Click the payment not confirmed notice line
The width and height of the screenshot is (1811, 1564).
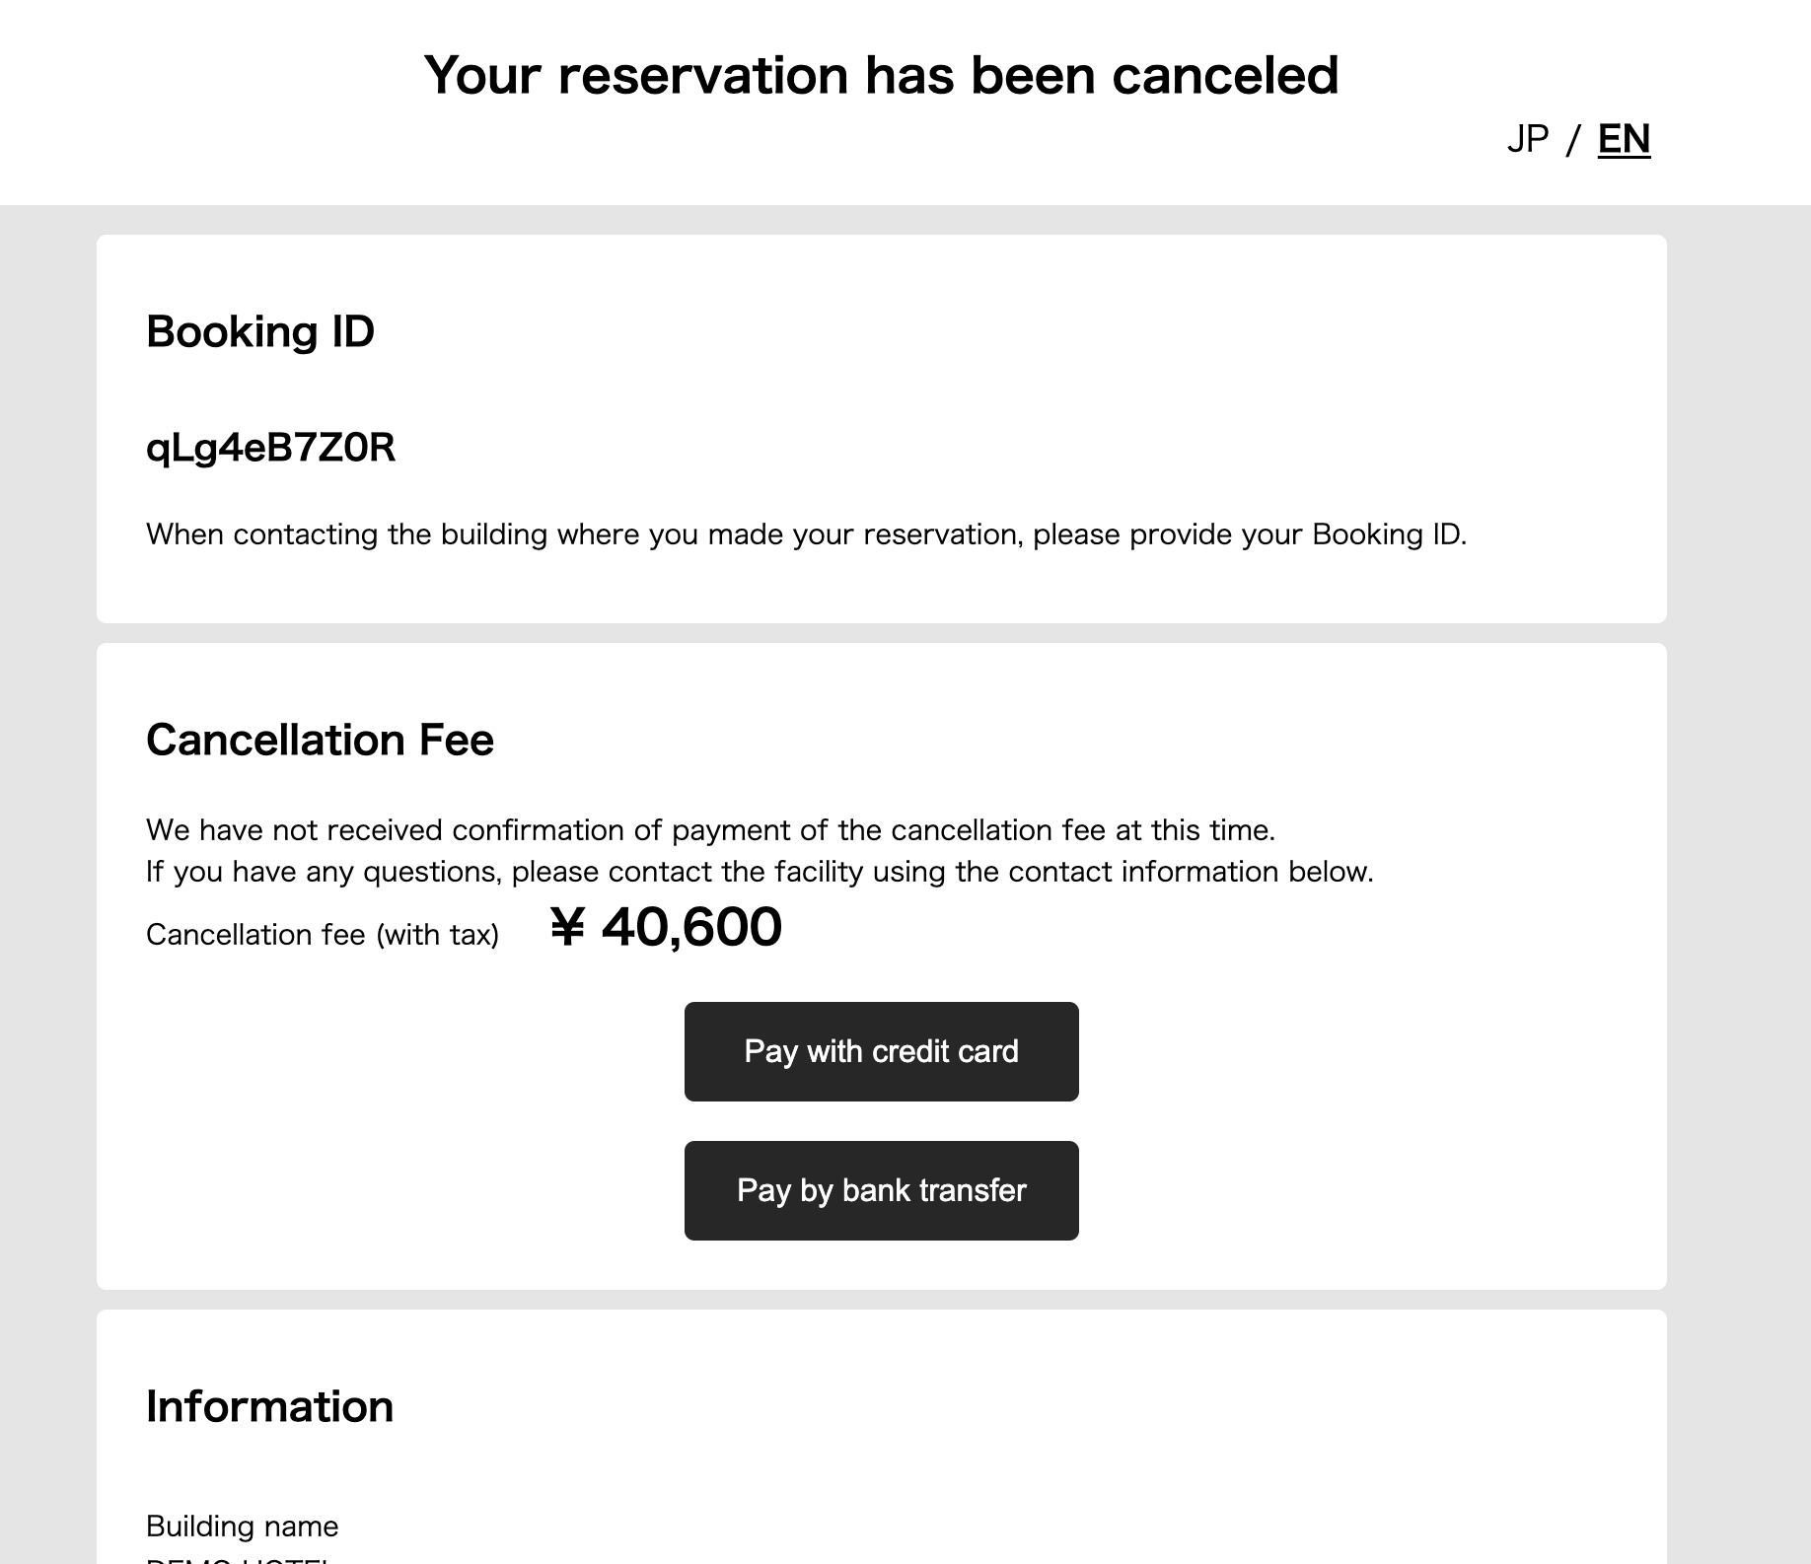tap(710, 830)
